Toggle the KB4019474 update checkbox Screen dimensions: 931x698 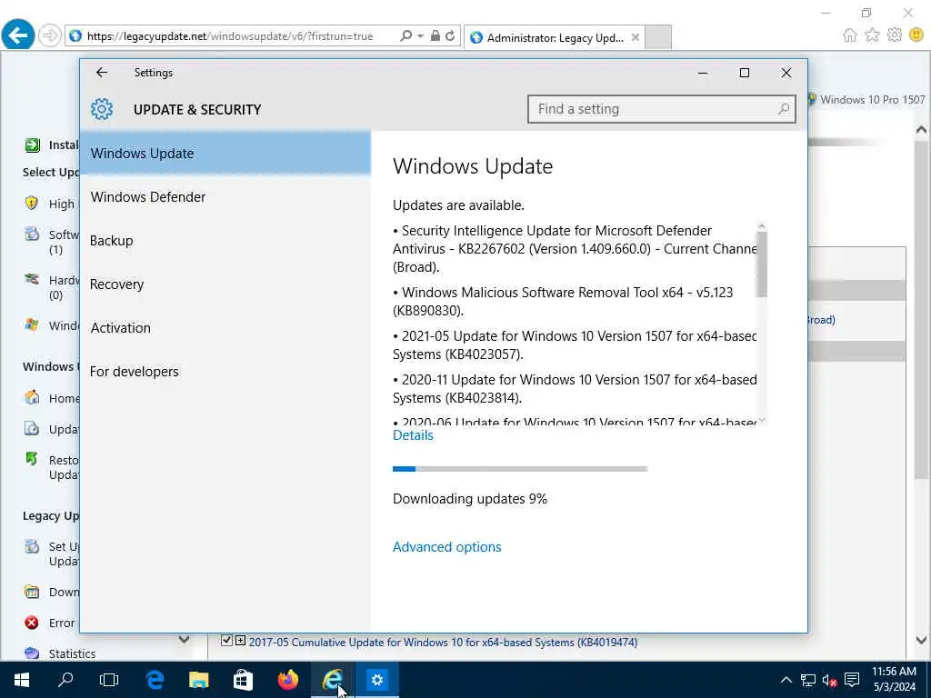(x=226, y=641)
